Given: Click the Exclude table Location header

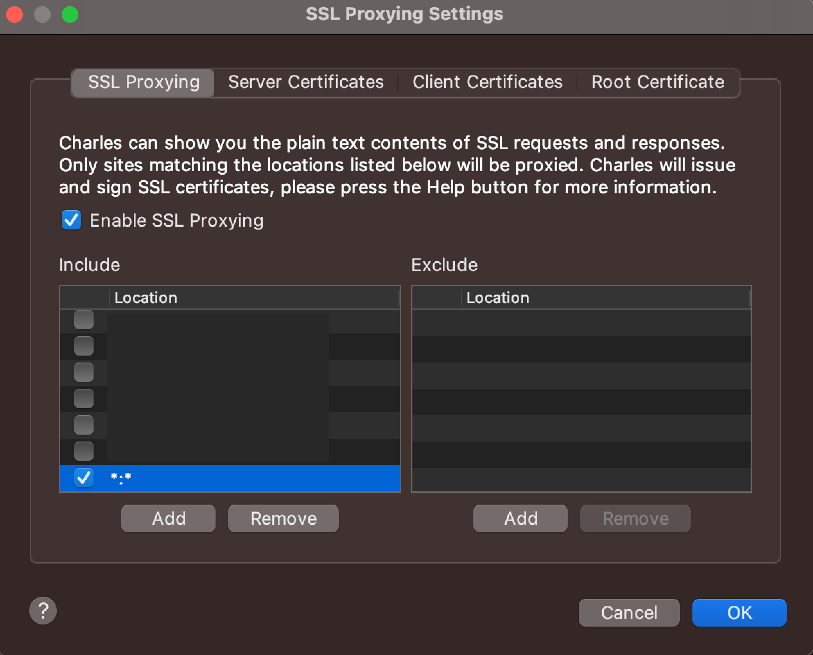Looking at the screenshot, I should point(605,298).
